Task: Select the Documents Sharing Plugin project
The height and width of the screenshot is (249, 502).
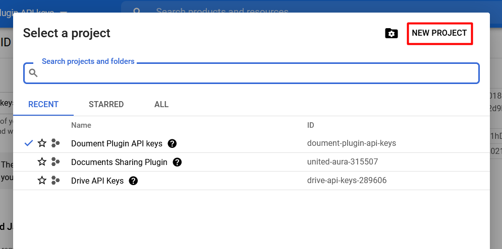Action: pos(119,162)
